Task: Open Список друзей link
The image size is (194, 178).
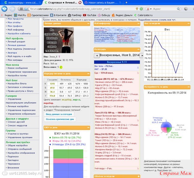Action: 16,122
